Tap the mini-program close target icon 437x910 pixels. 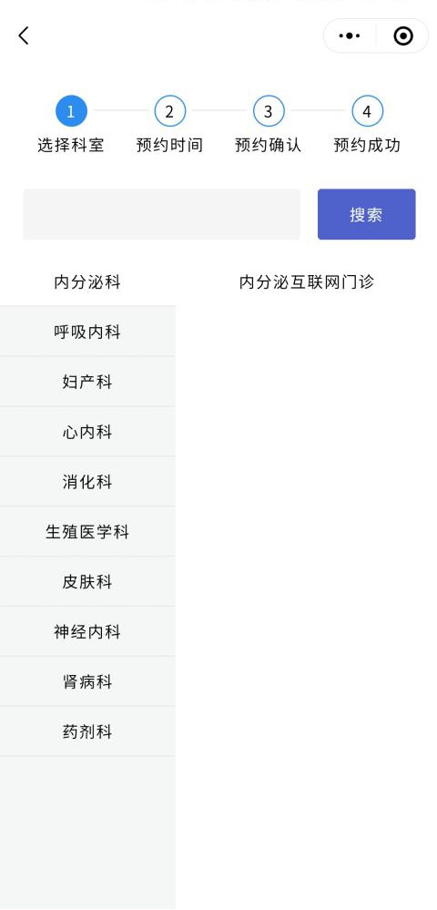(x=402, y=36)
